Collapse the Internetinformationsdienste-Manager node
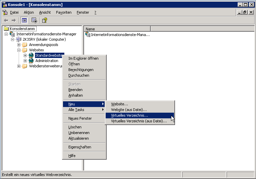Viewport: 256px width, 179px height. 6,34
